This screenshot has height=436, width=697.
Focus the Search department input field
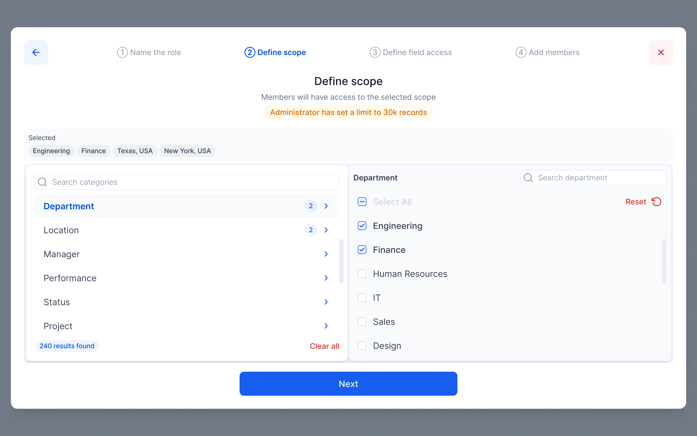pyautogui.click(x=593, y=178)
